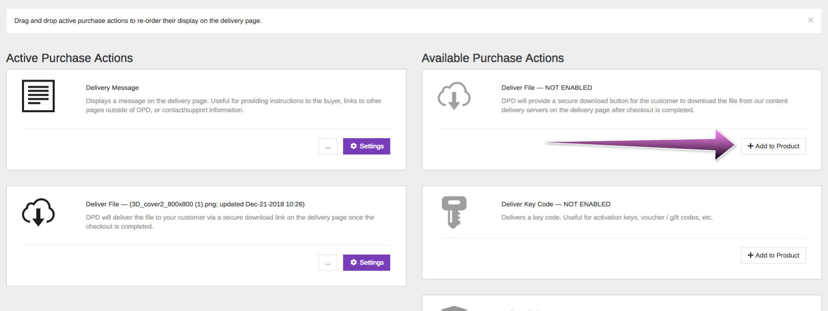The image size is (828, 311).
Task: Click the 'Deliver File — NOT ENABLED' title
Action: [x=547, y=88]
